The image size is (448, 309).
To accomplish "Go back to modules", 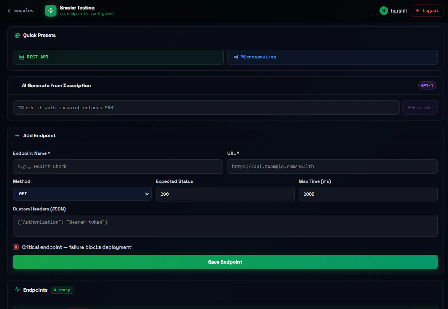I will [20, 11].
